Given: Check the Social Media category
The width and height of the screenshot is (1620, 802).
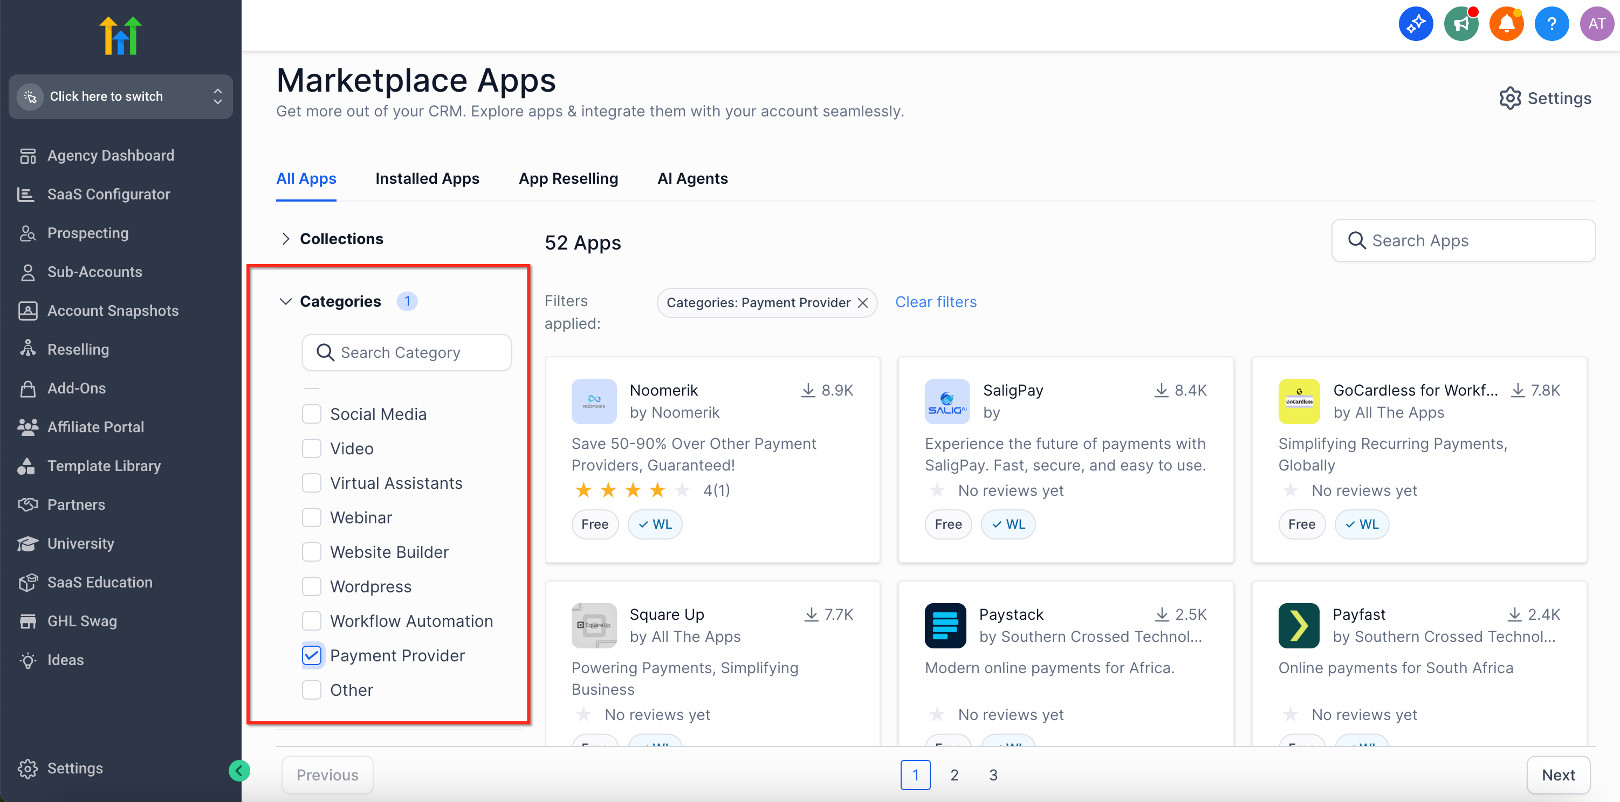Looking at the screenshot, I should (x=312, y=413).
